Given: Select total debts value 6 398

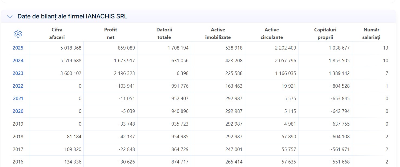Looking at the screenshot, I should pyautogui.click(x=182, y=73).
